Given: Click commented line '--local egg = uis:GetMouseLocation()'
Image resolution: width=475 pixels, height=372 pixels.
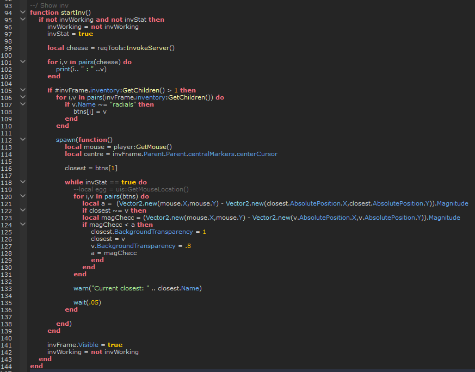Looking at the screenshot, I should point(131,189).
